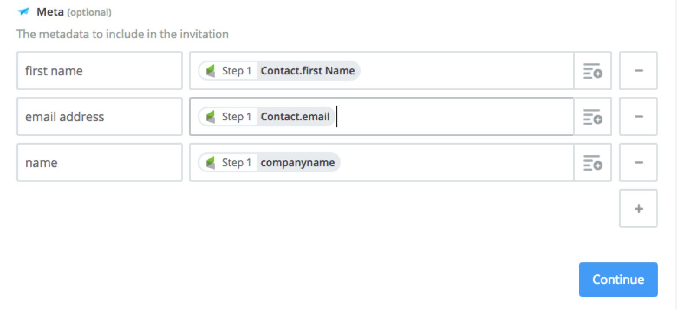
Task: Edit the 'name' key field
Action: pyautogui.click(x=99, y=162)
